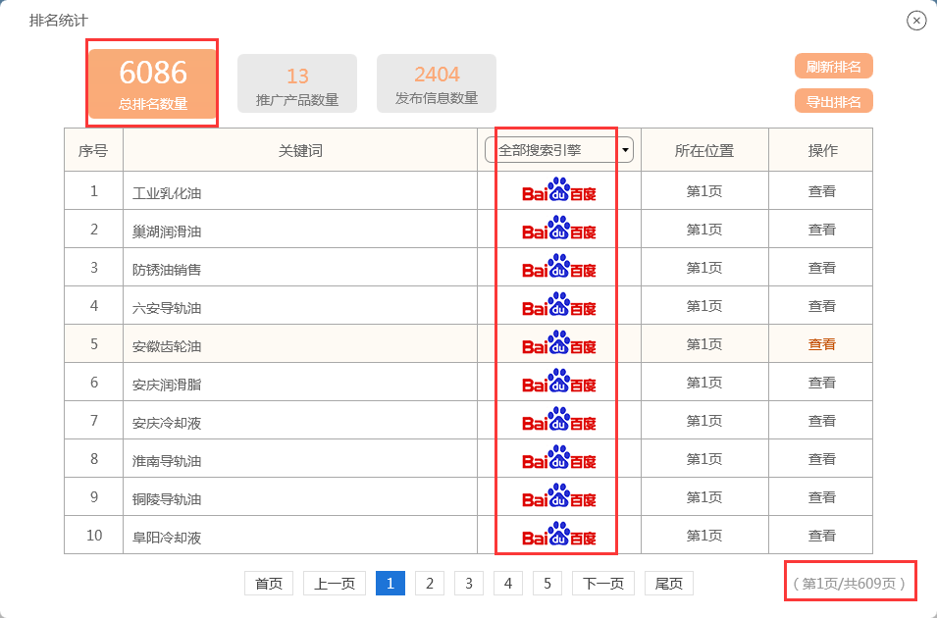View ranking for 防锈油销售 via 查看
The width and height of the screenshot is (937, 618).
click(x=821, y=268)
